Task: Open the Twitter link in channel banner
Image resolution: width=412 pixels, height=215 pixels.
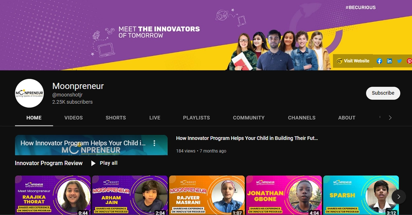Action: 400,61
